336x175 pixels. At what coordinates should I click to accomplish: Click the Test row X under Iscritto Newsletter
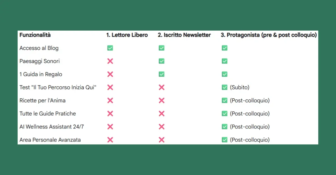(x=161, y=87)
